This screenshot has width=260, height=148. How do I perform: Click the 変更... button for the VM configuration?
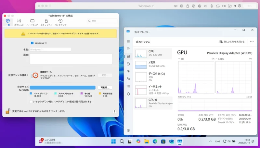(x=105, y=75)
